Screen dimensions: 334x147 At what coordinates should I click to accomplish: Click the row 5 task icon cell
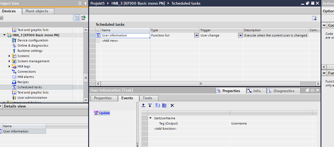[x=98, y=35]
